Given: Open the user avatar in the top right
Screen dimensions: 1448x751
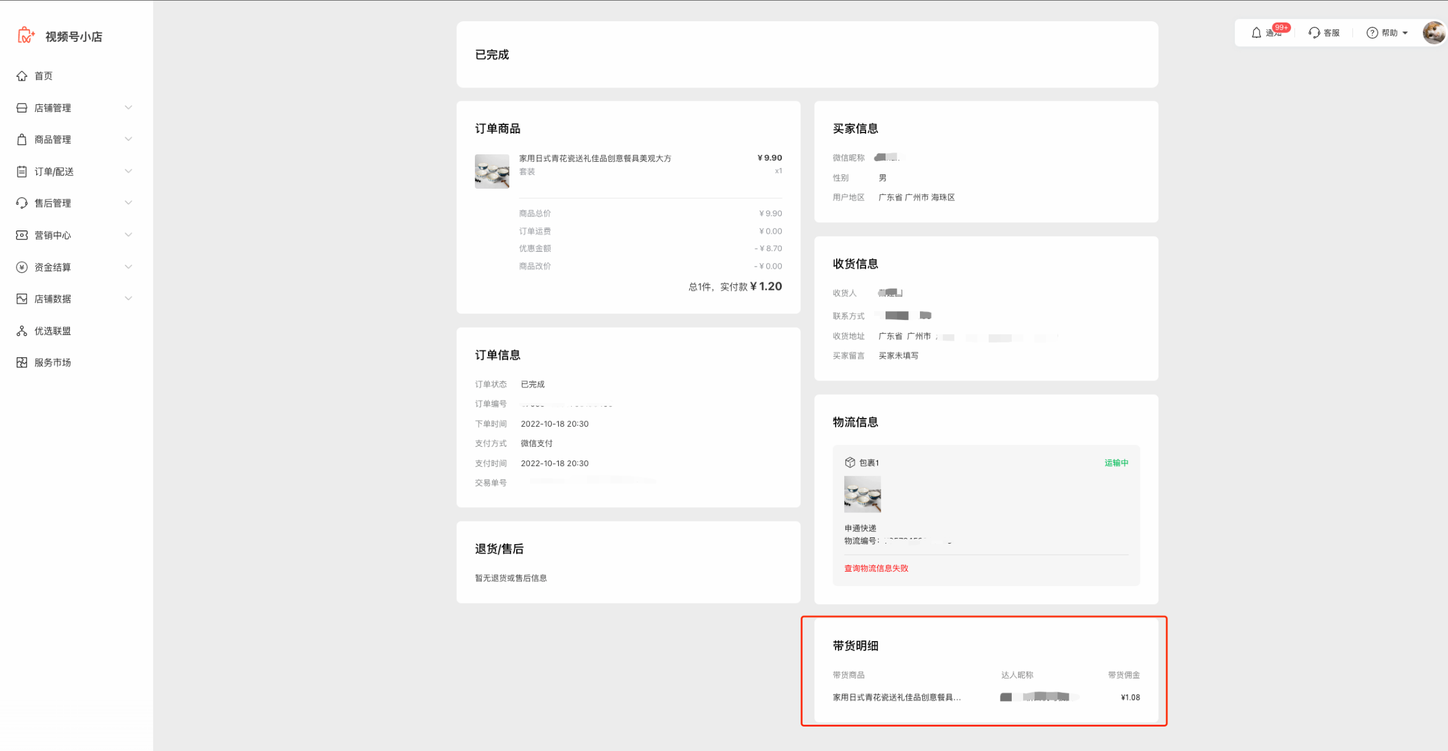Looking at the screenshot, I should 1434,32.
